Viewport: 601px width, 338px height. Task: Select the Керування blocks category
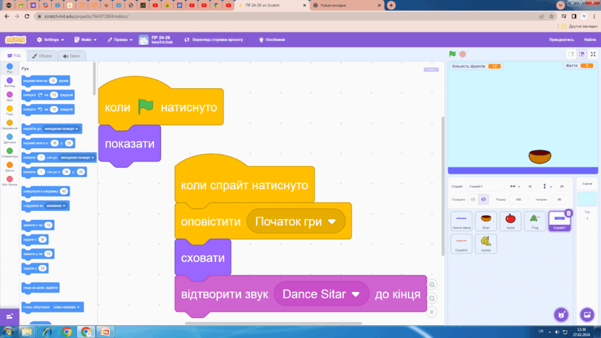[x=10, y=125]
